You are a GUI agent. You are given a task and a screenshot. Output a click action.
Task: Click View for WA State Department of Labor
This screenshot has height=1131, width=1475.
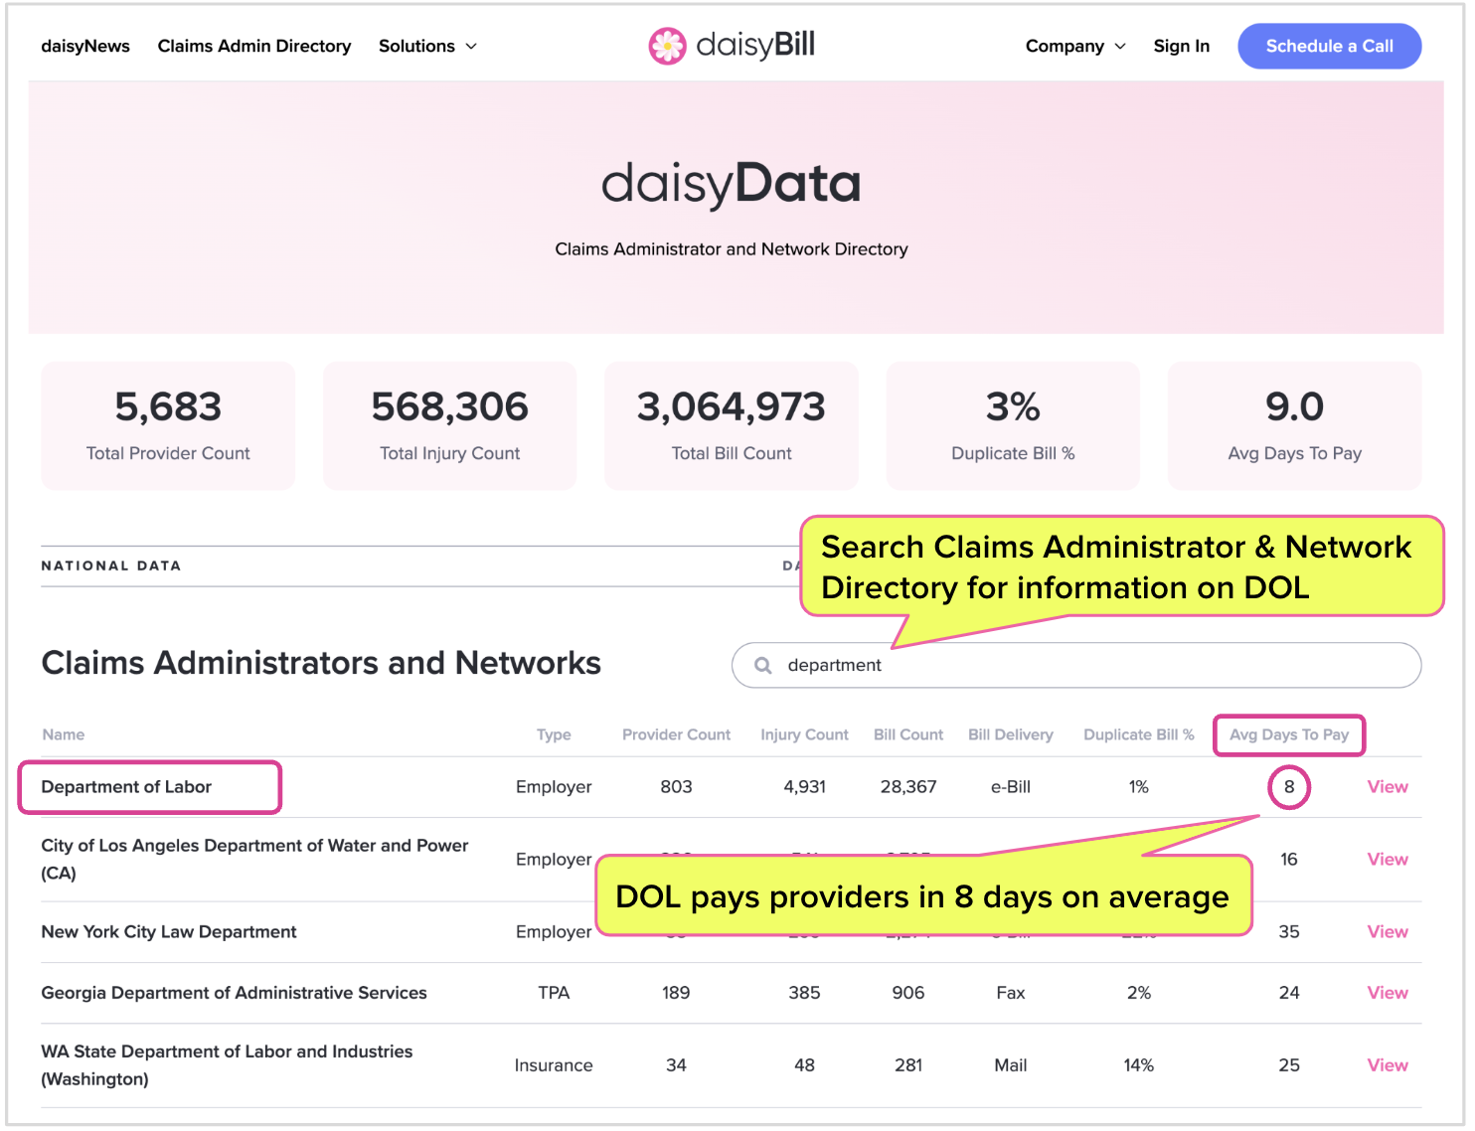pyautogui.click(x=1387, y=1065)
